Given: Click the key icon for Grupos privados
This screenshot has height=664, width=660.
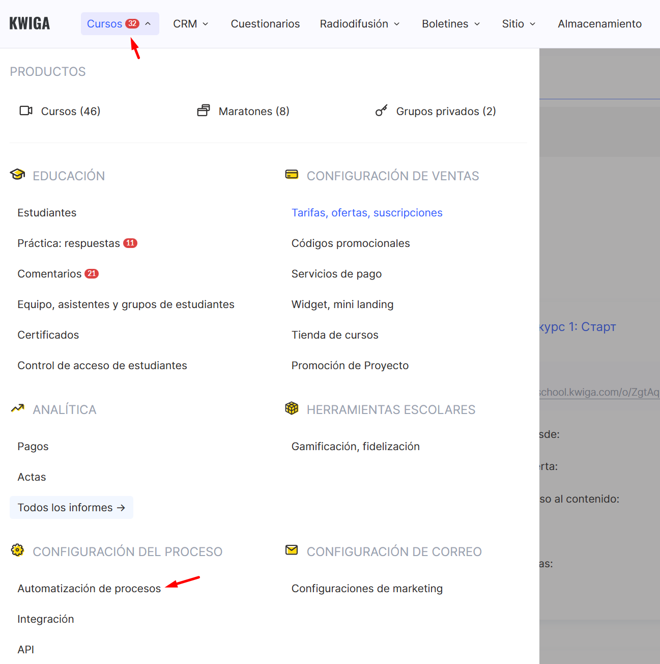Looking at the screenshot, I should click(x=381, y=110).
